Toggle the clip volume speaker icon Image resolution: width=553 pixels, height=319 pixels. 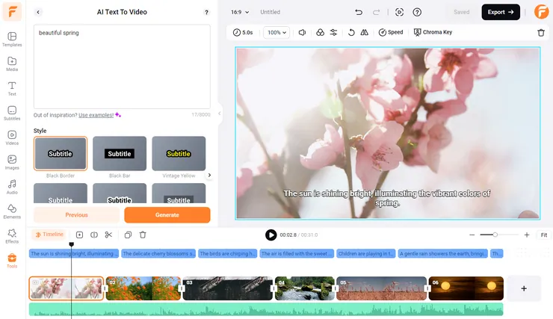point(302,32)
